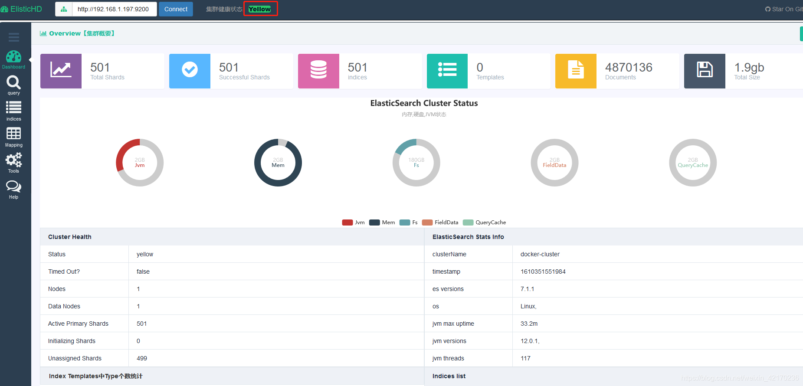Toggle the Mem legend swatch
This screenshot has height=386, width=803.
pos(374,222)
